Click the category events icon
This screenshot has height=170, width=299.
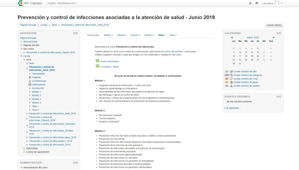(231, 75)
